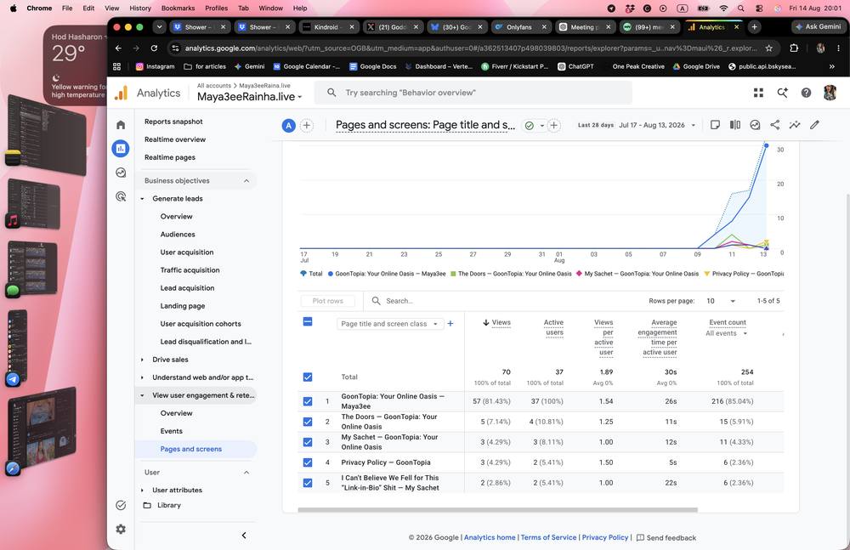The image size is (850, 550).
Task: Open Realtime overview report
Action: [175, 139]
